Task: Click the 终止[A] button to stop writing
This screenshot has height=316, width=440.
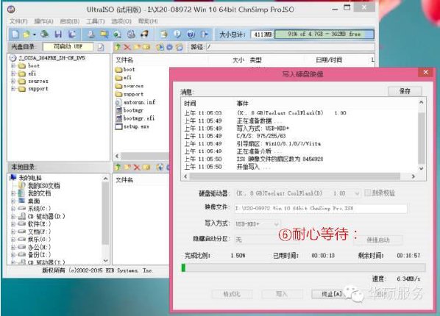Action: point(332,294)
